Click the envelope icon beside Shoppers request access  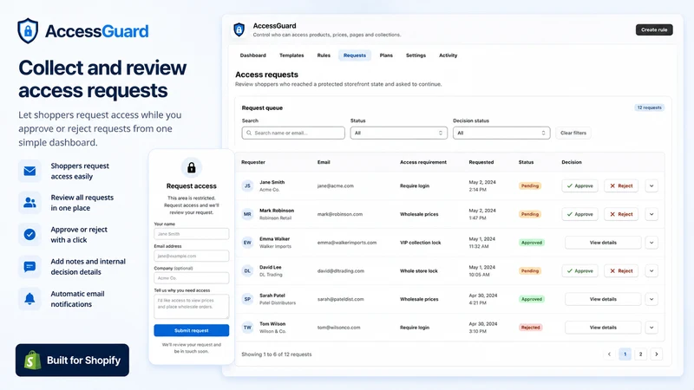point(29,171)
